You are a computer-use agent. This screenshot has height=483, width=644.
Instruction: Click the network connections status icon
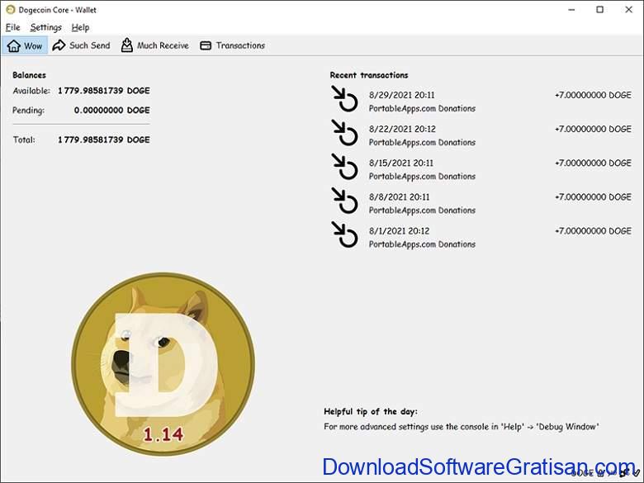(x=621, y=473)
